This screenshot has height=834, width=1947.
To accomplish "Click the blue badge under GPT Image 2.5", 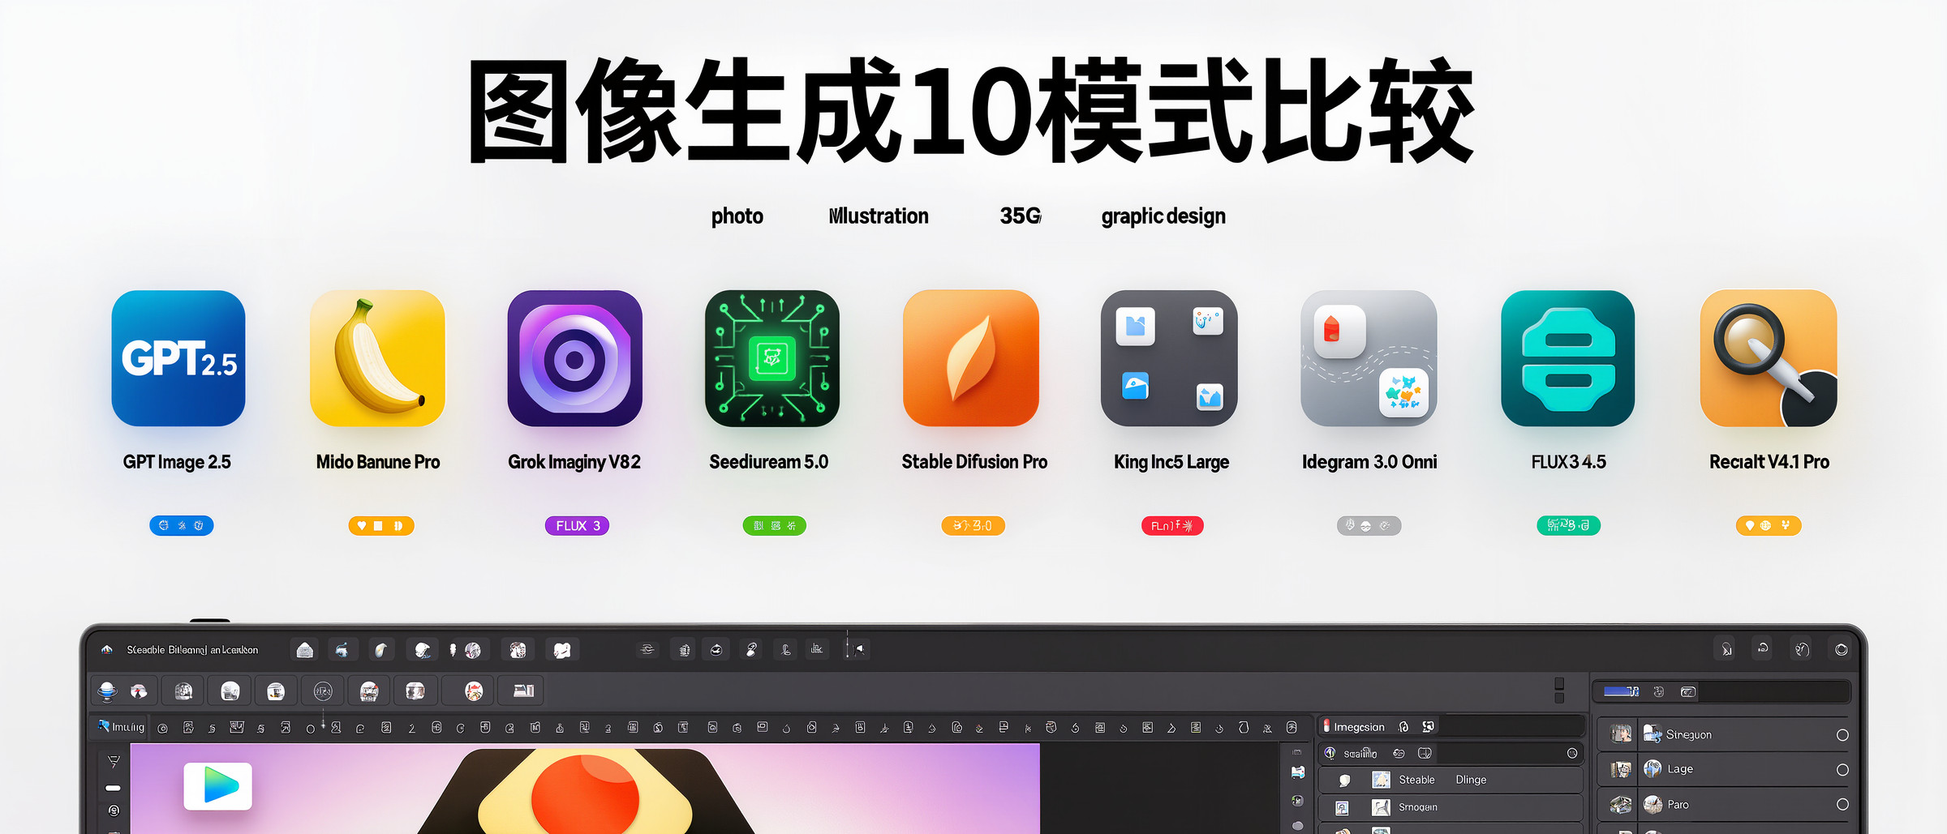I will pos(181,526).
